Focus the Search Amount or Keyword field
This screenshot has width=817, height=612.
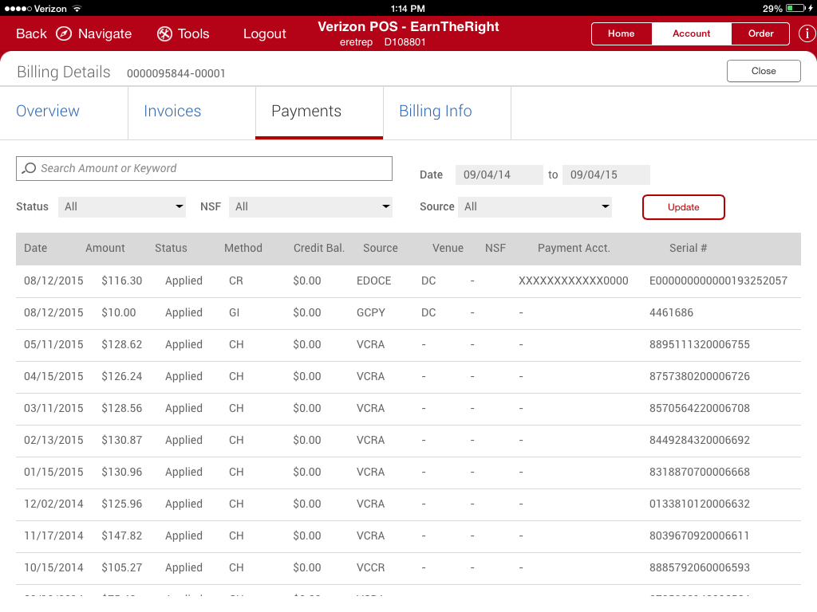204,169
